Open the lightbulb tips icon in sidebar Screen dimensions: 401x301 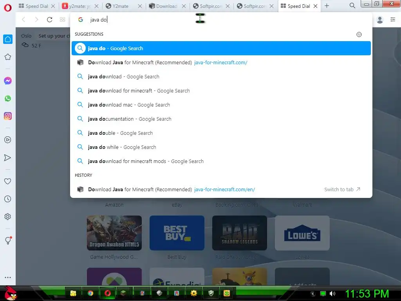tap(8, 240)
